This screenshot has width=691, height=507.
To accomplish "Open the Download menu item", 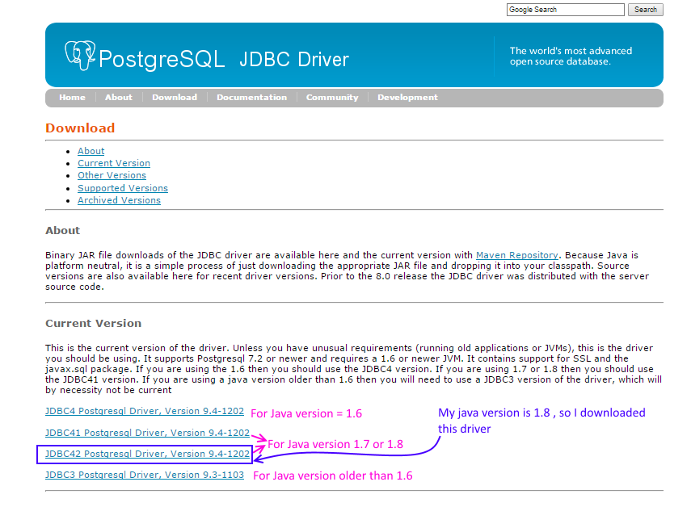I will tap(175, 97).
